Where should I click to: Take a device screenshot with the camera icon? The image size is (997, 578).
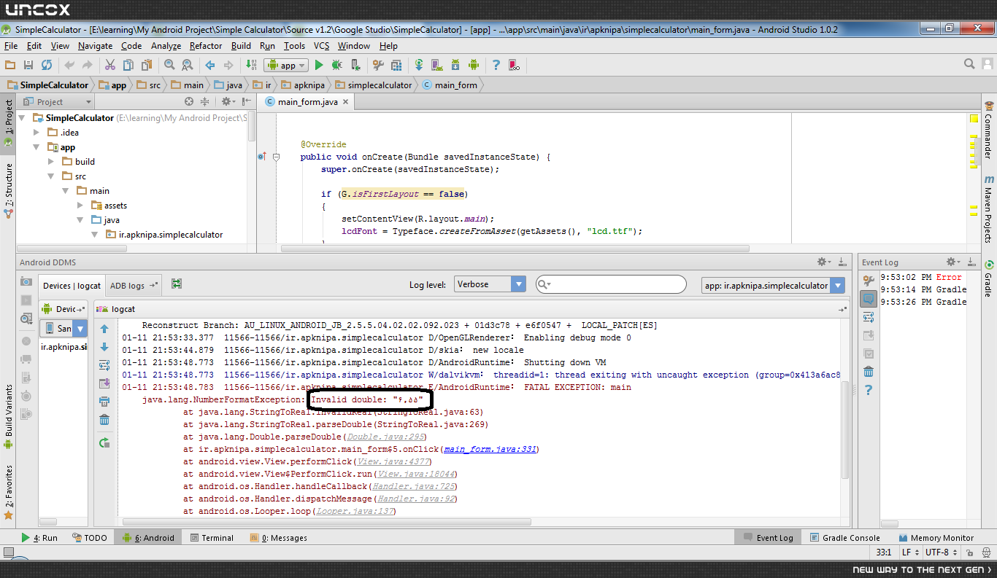pos(26,281)
